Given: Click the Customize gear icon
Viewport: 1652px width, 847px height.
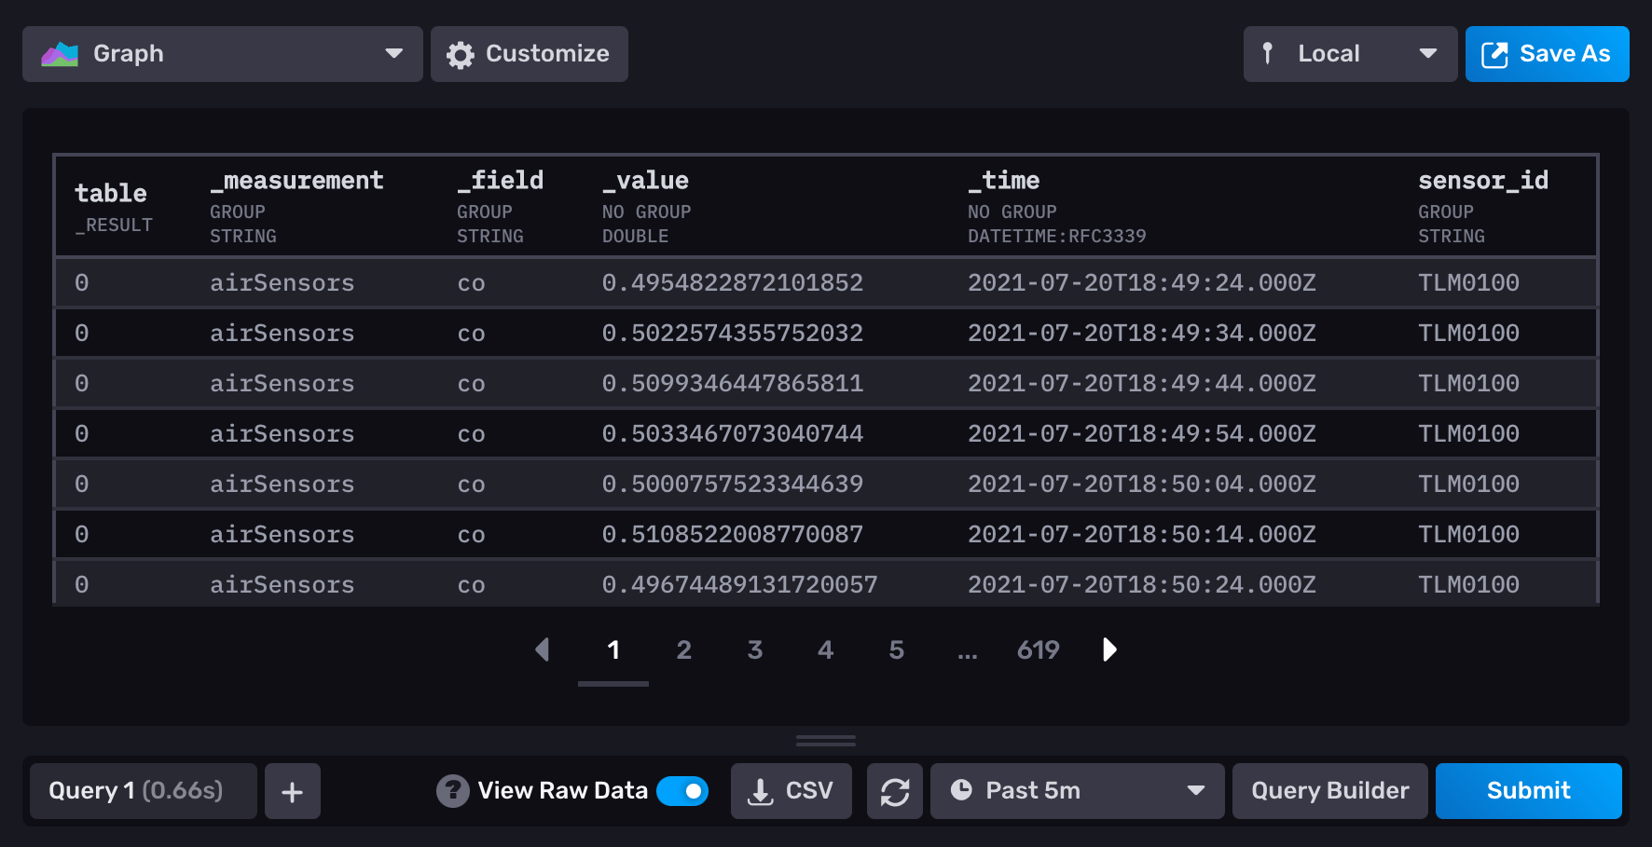Looking at the screenshot, I should pos(460,54).
